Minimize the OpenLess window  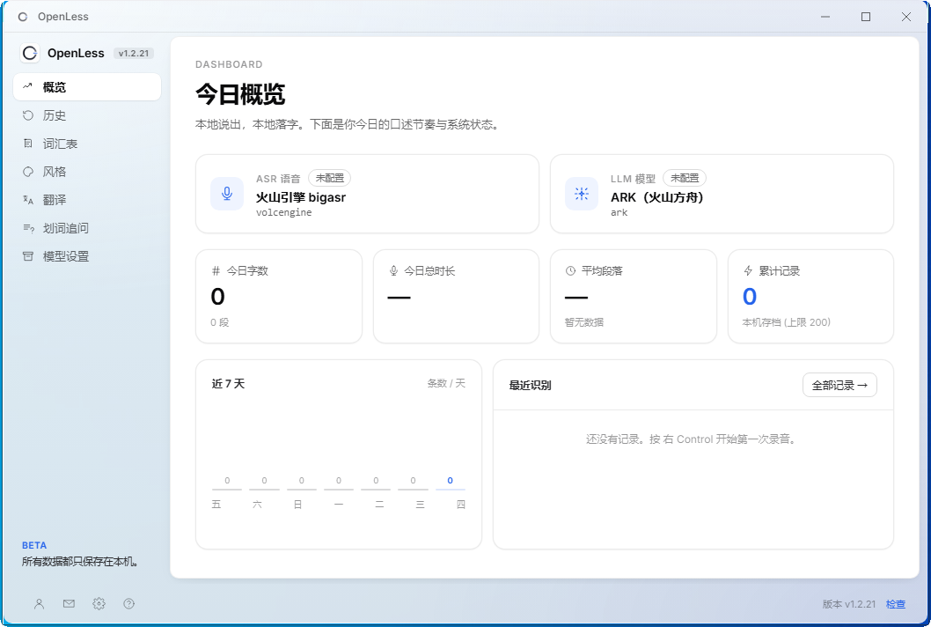click(825, 17)
